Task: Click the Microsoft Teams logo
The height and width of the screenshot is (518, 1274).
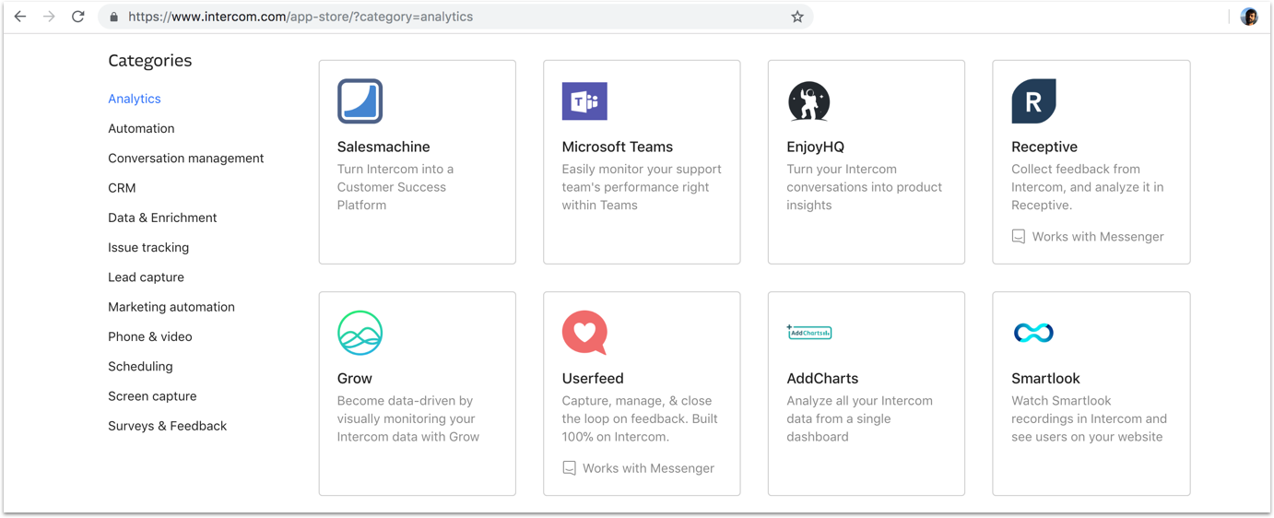Action: click(584, 101)
